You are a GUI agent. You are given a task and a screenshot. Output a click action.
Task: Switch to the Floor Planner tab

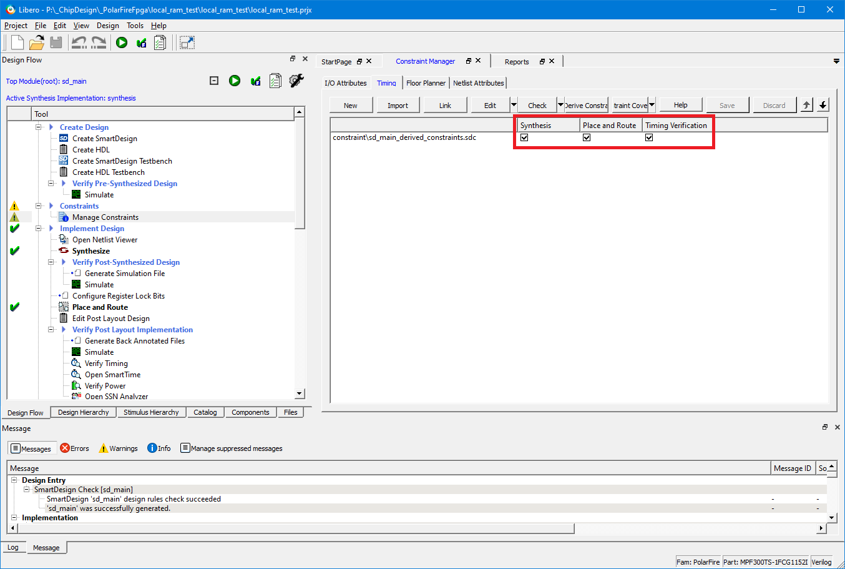pyautogui.click(x=426, y=83)
